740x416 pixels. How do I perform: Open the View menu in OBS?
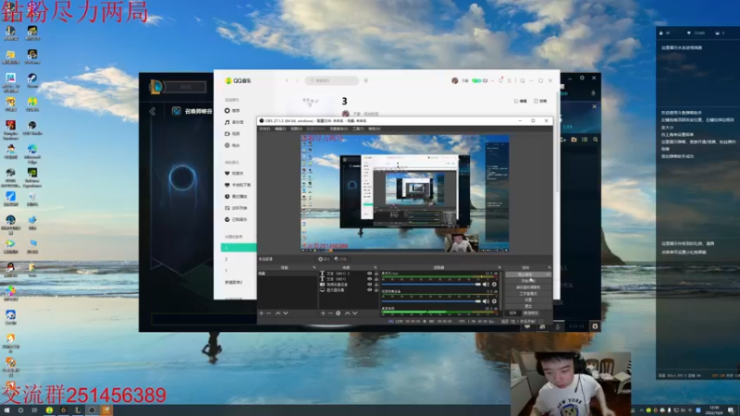296,128
